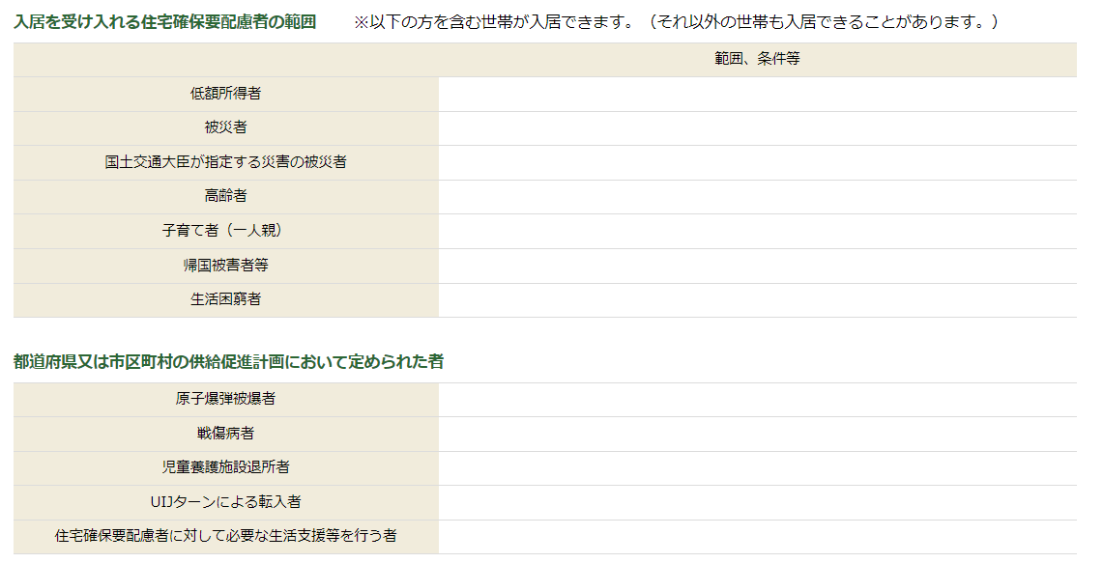Click the empty cell beside 生活困窮者
The image size is (1103, 563).
coord(757,299)
